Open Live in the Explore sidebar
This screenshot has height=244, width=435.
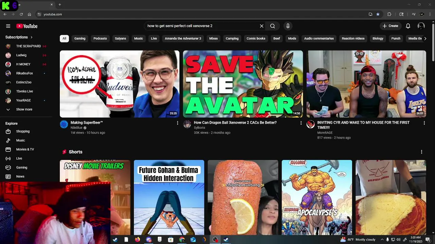[19, 159]
